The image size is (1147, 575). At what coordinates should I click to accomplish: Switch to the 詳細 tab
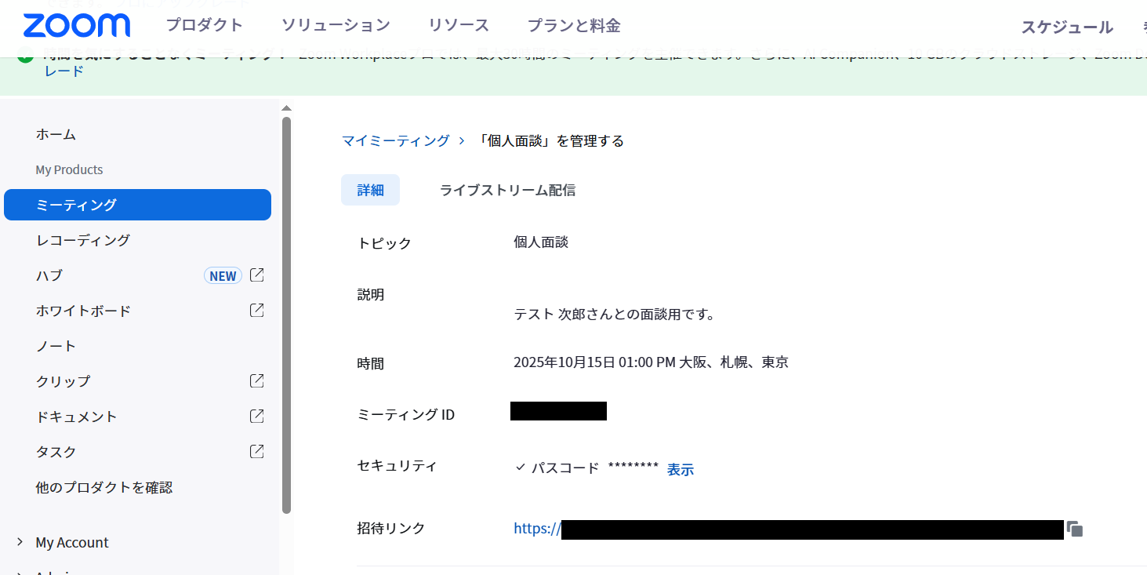tap(370, 190)
